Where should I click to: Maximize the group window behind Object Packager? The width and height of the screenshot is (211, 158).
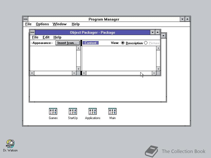(163, 36)
